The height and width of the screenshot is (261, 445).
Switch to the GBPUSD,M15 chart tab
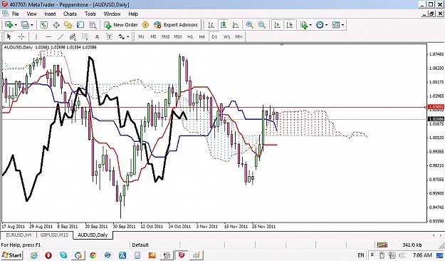[55, 235]
